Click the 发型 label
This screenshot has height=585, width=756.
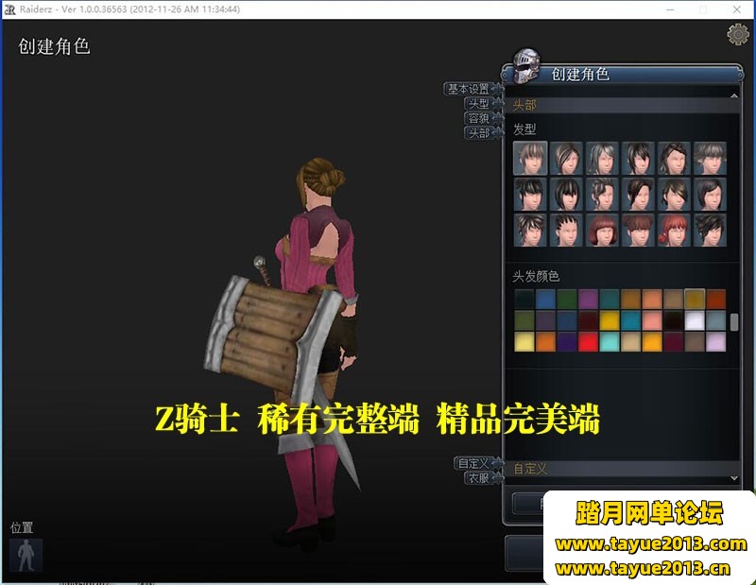click(524, 129)
